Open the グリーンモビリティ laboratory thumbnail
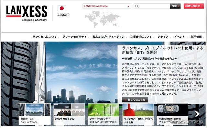Screen dimensions: 207x128 103,114
